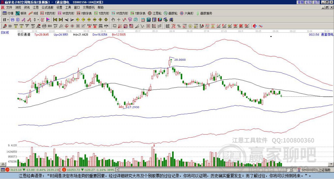The width and height of the screenshot is (334, 179).
Task: Open the 公式选股 menu
Action: [48, 8]
